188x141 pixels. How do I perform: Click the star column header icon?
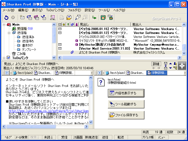[64, 25]
